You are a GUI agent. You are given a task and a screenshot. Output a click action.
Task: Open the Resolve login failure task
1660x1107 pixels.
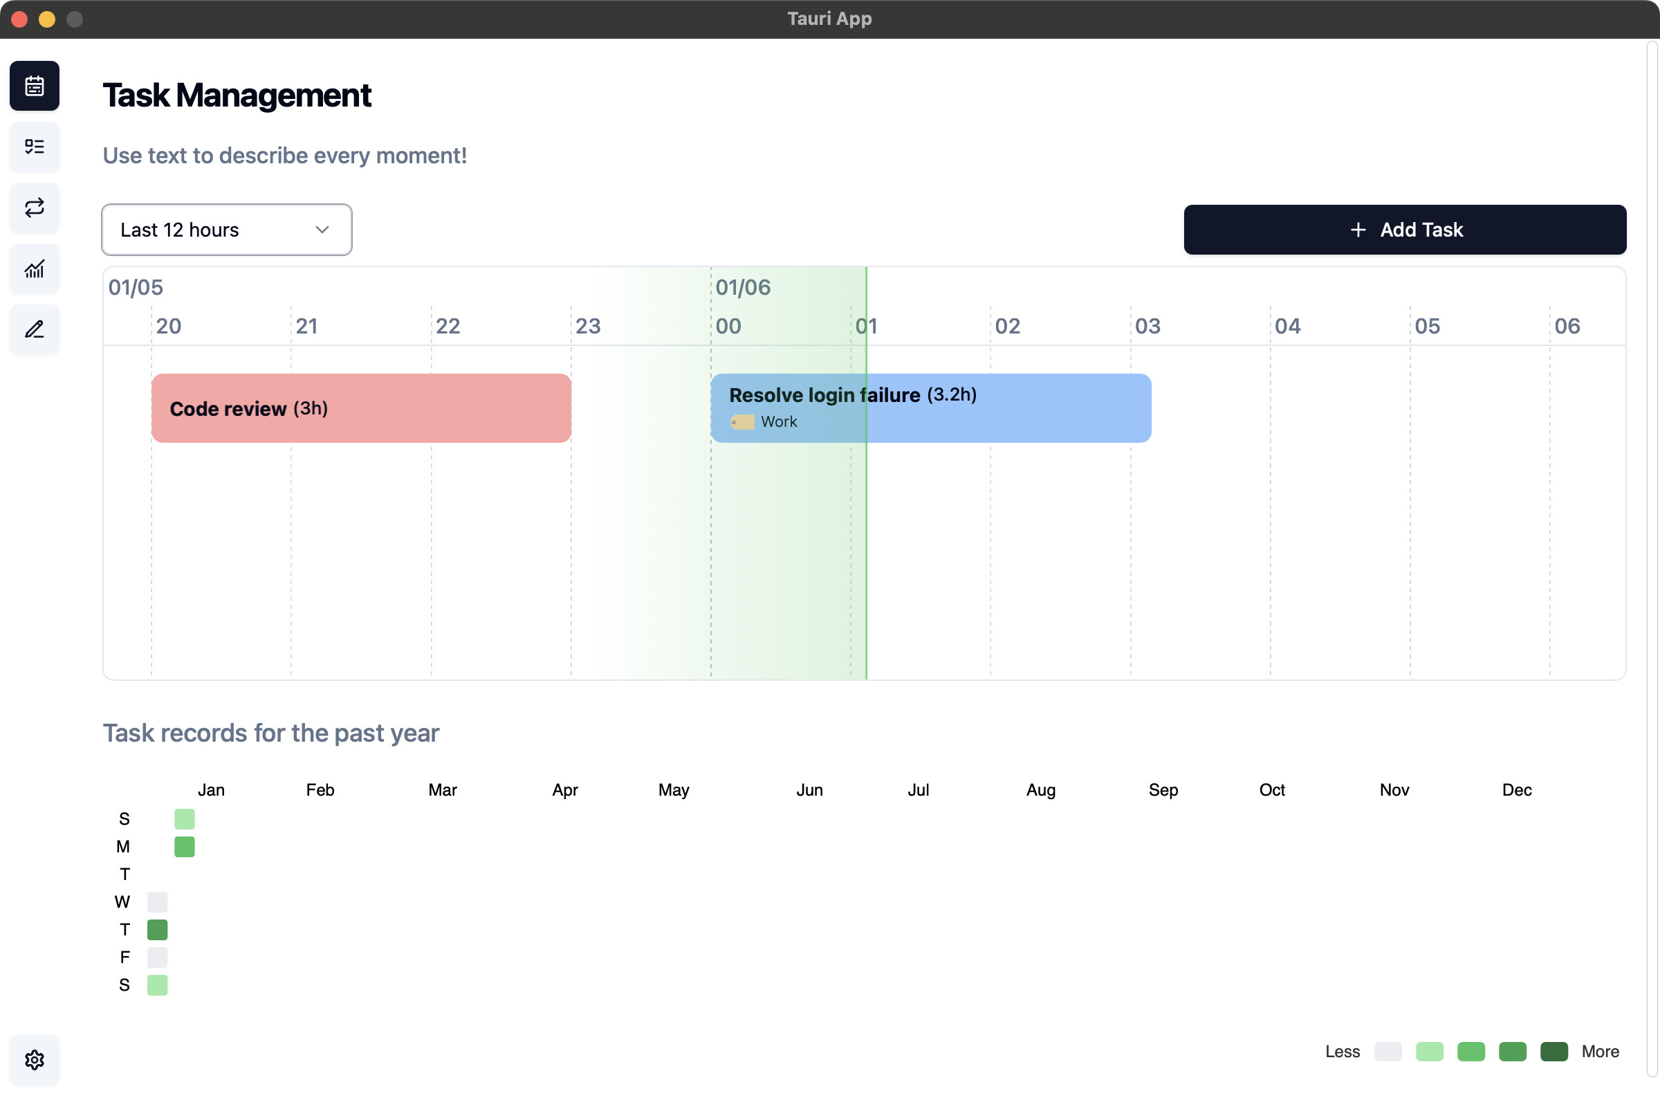(931, 408)
